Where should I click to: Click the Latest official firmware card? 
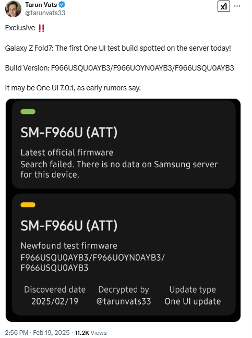point(124,144)
